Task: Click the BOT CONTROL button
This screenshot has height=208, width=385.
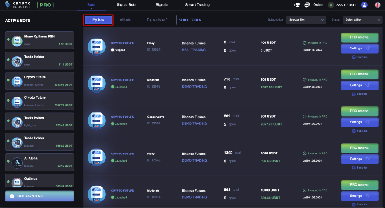Action: (x=39, y=196)
